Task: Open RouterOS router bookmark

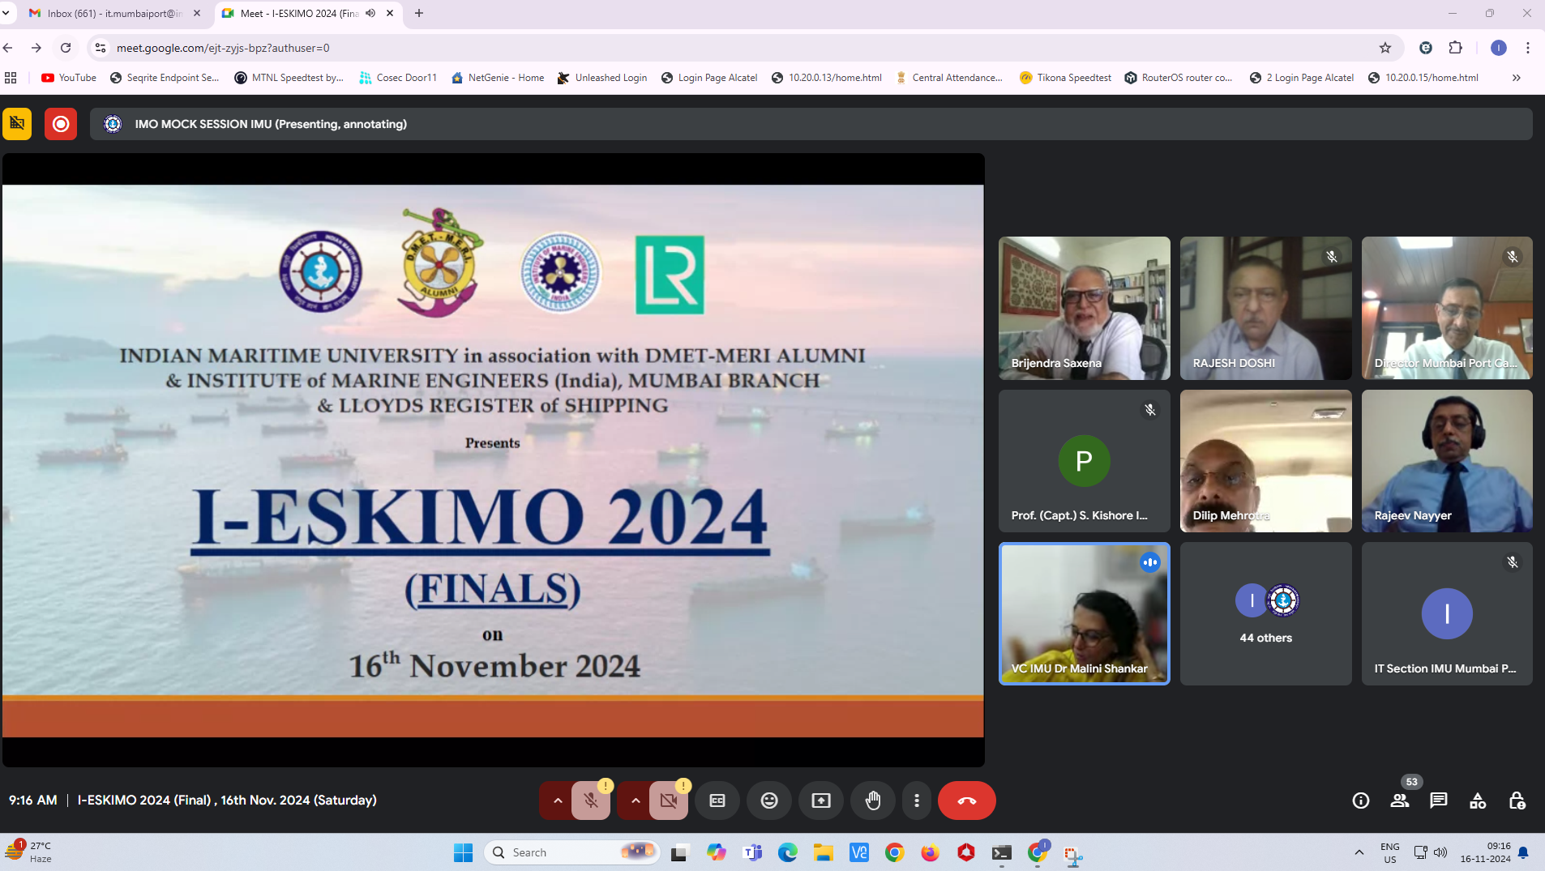Action: click(x=1179, y=78)
